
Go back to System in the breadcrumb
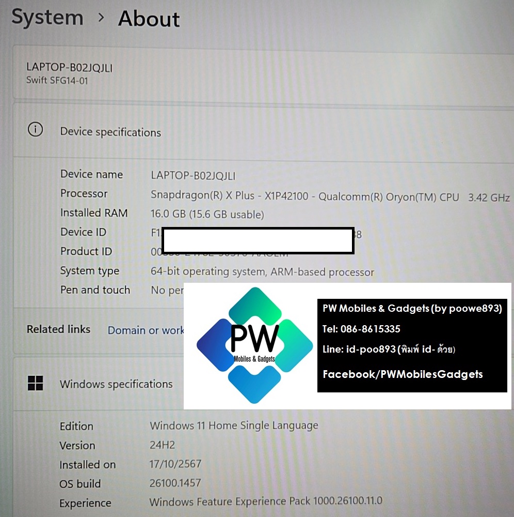(47, 18)
